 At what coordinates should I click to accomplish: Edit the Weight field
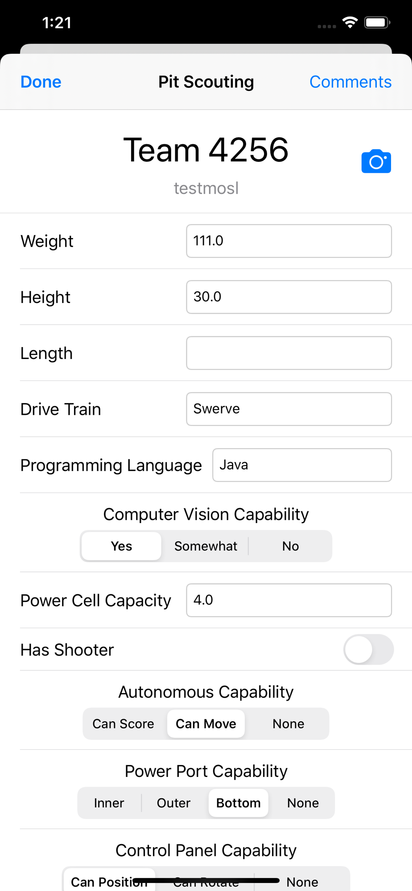pos(289,241)
